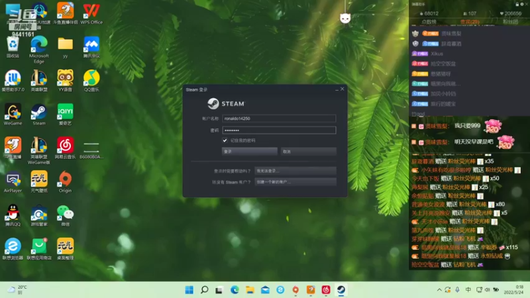The image size is (530, 298).
Task: Open the 英雄联盟 WeGame版 desktop shortcut
Action: [x=39, y=150]
